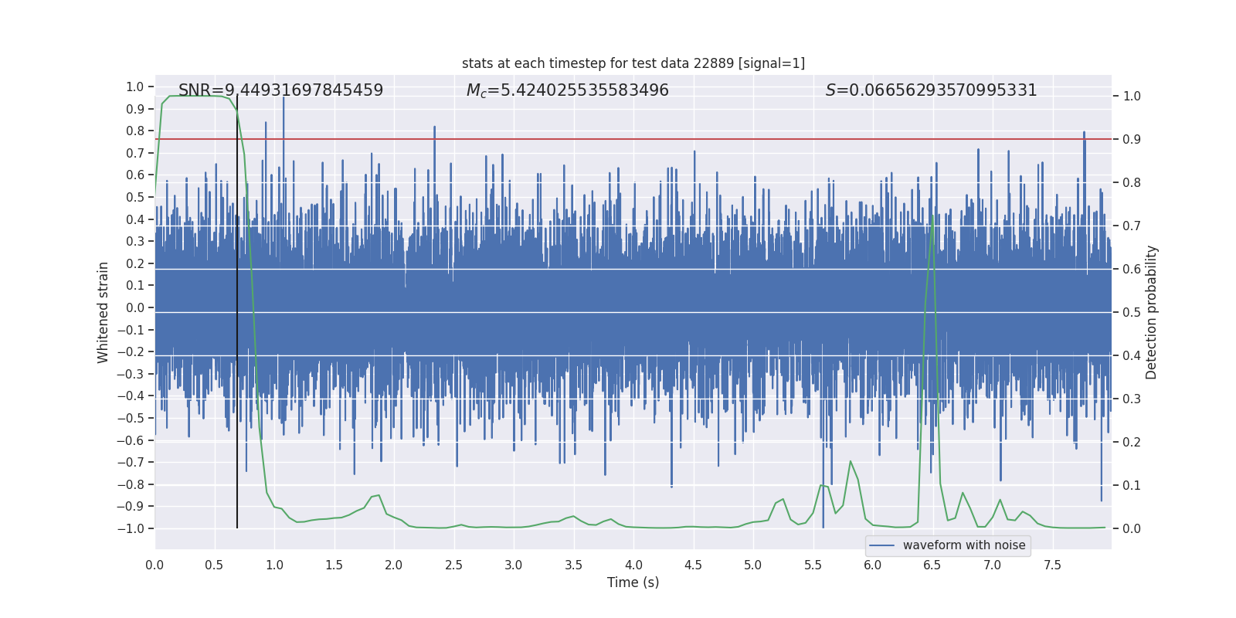This screenshot has width=1236, height=618.
Task: Click the 'waveform with noise' legend label
Action: tap(963, 545)
